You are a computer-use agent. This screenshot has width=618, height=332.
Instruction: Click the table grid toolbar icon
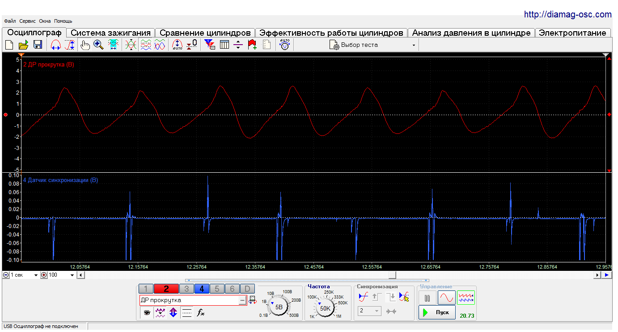pos(224,45)
